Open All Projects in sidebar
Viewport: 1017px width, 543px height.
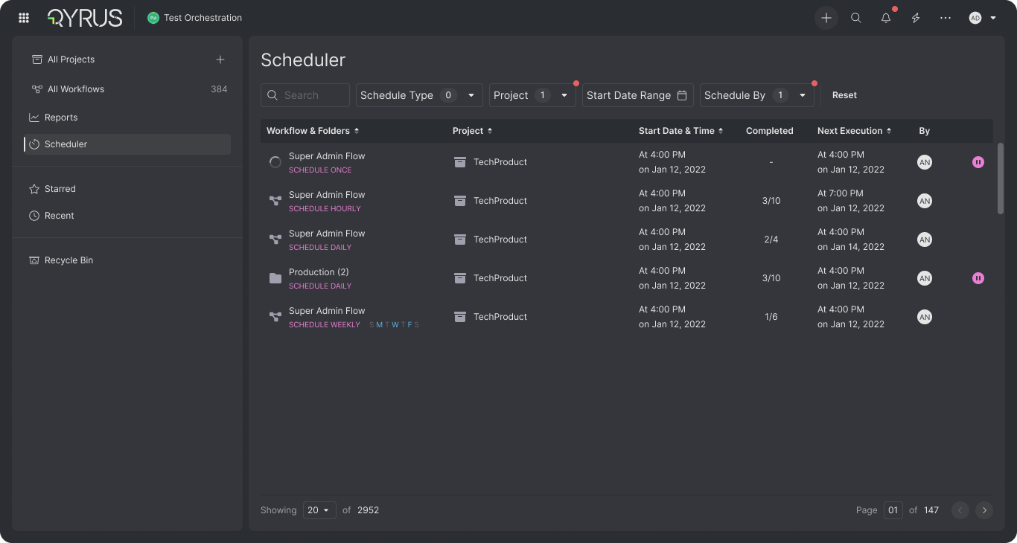(71, 60)
